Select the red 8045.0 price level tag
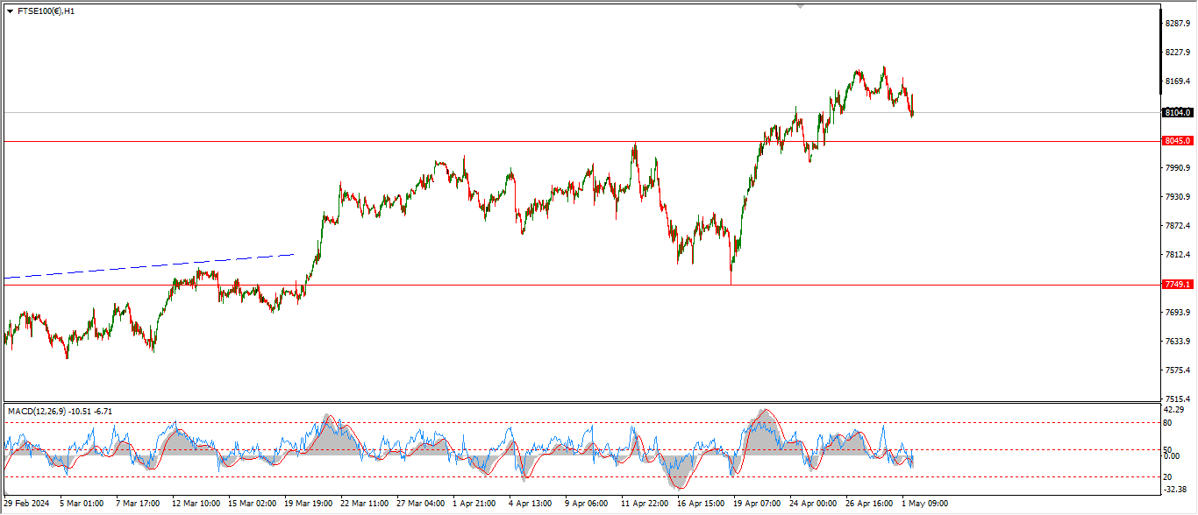 1177,141
